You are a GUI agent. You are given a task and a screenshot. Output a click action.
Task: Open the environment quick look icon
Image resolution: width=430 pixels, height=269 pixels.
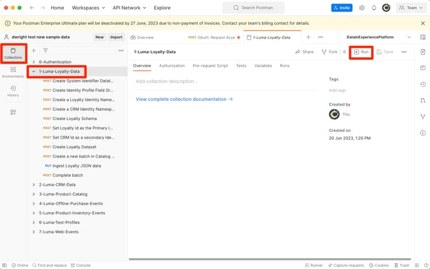pyautogui.click(x=423, y=37)
